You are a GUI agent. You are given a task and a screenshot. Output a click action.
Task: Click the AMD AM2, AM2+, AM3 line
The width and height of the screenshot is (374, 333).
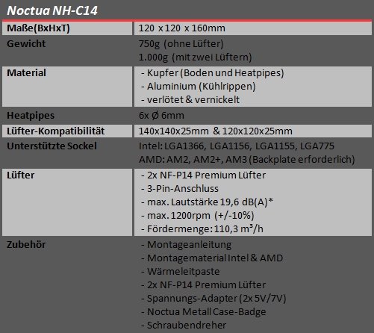point(246,160)
